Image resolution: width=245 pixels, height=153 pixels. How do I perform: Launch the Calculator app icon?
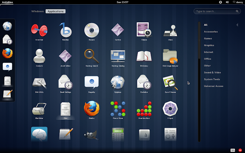(x=118, y=134)
